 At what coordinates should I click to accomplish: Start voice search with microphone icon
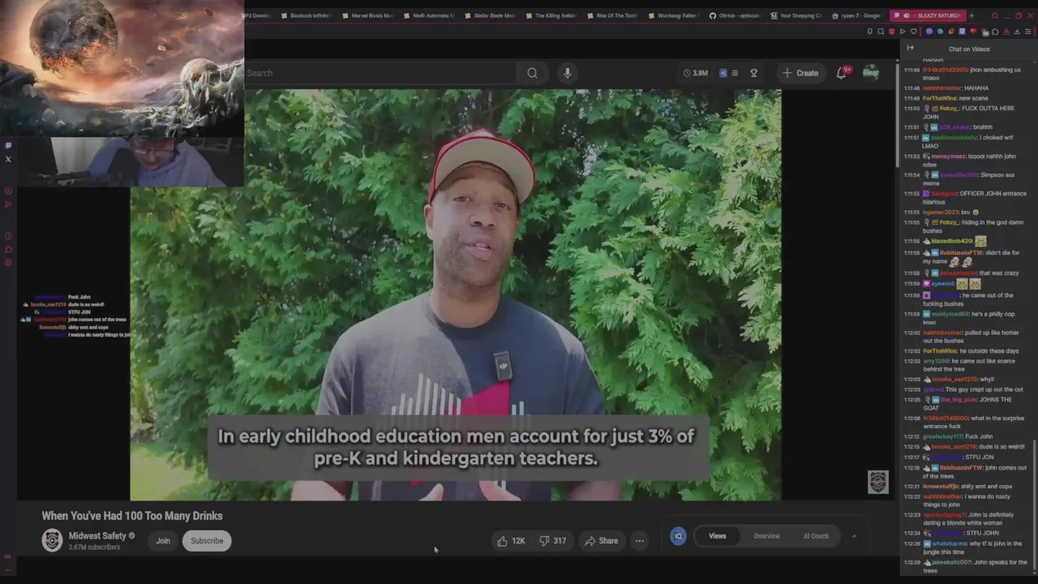567,73
